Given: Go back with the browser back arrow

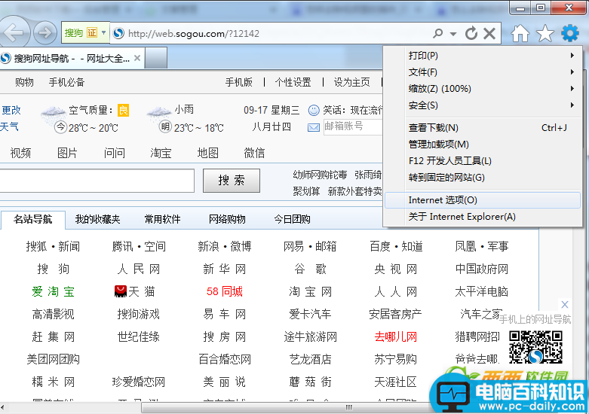Looking at the screenshot, I should tap(14, 33).
